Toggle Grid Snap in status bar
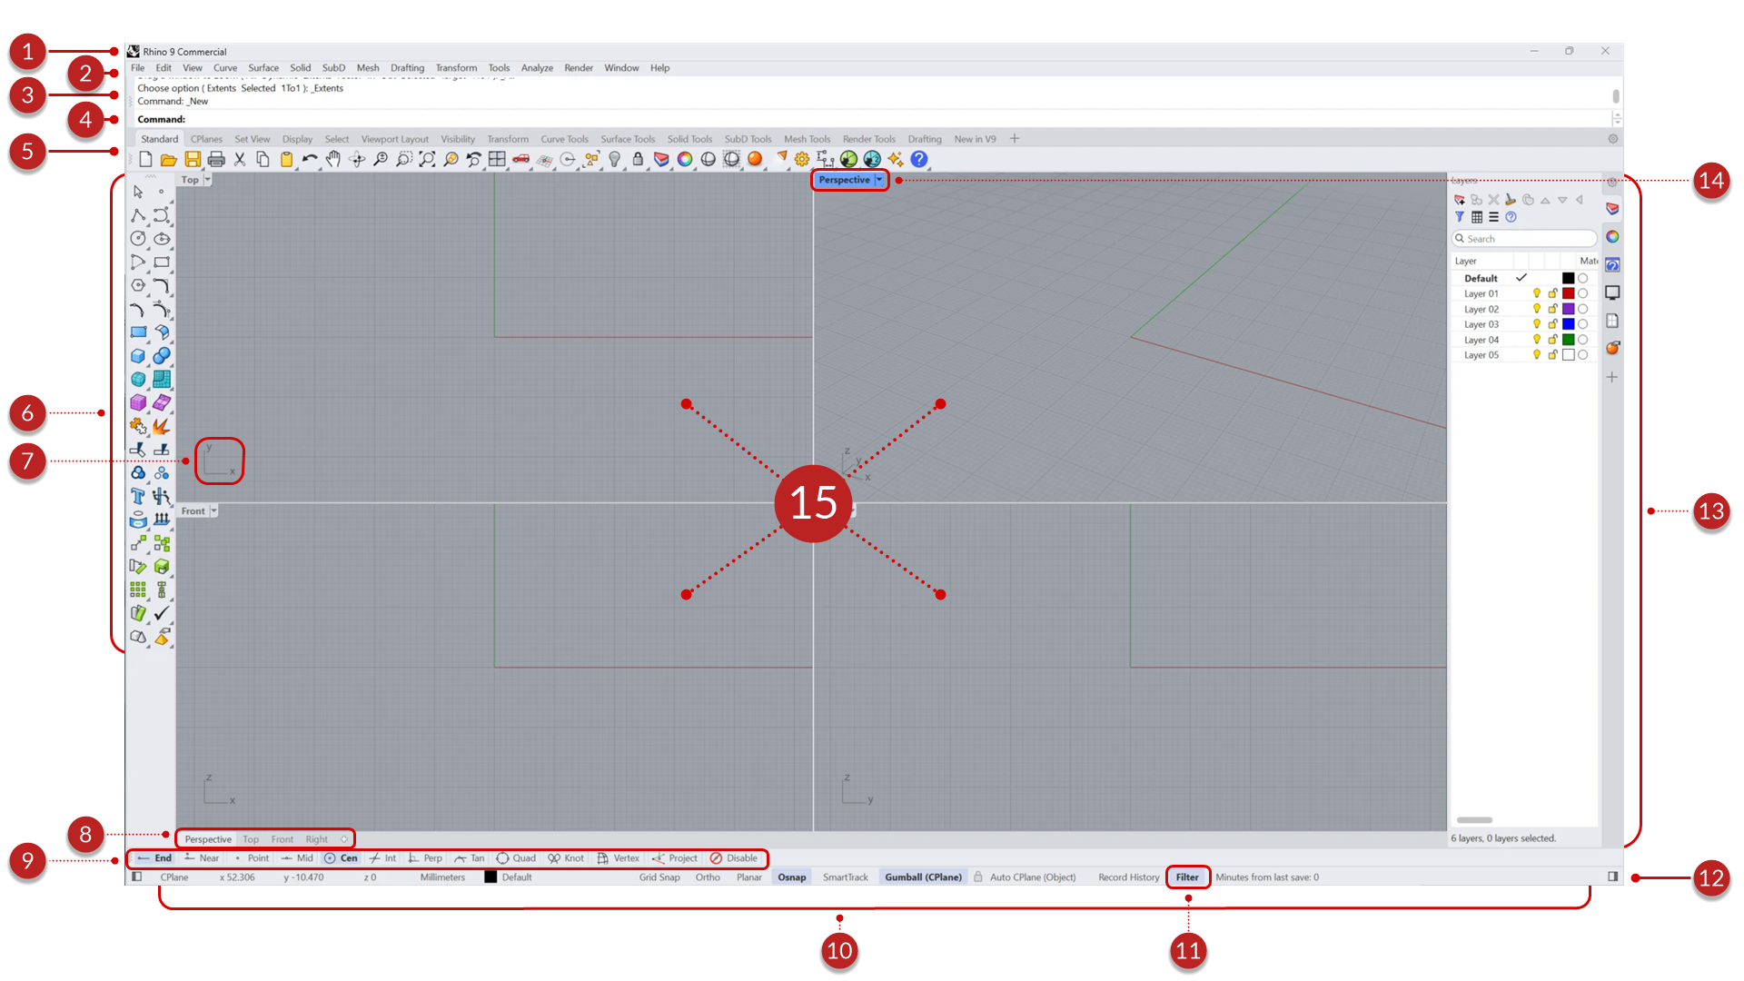The width and height of the screenshot is (1744, 981). [x=659, y=877]
